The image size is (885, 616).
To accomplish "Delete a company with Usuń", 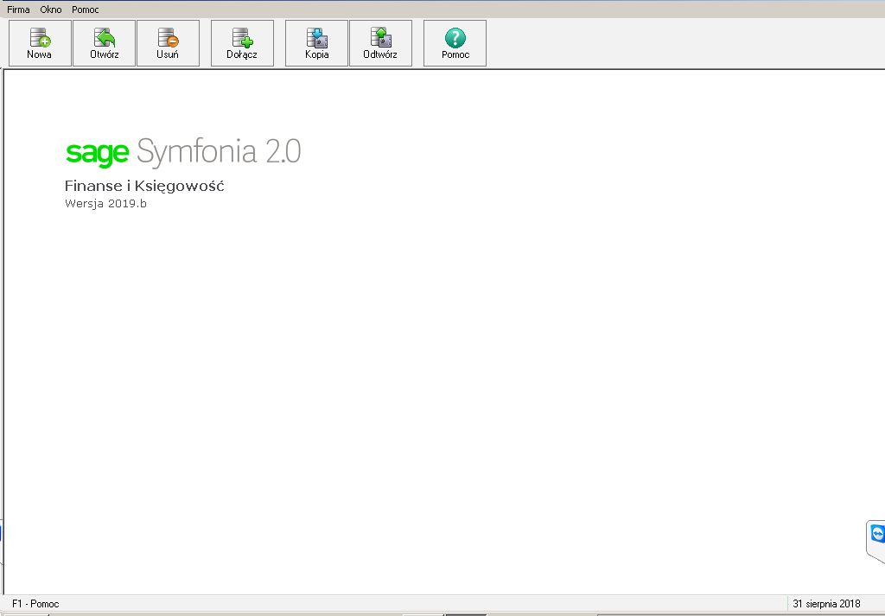I will (x=169, y=43).
